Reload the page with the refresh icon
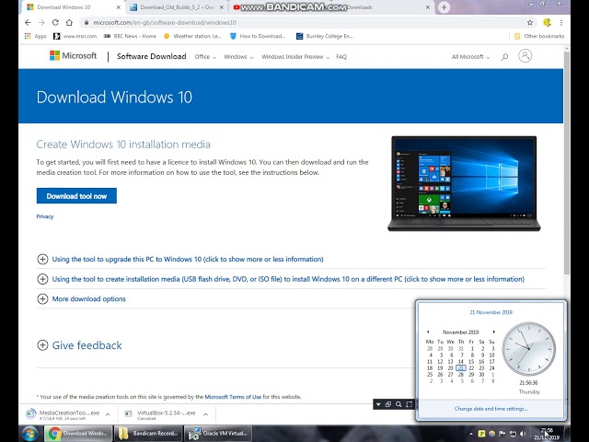This screenshot has height=442, width=589. 55,22
